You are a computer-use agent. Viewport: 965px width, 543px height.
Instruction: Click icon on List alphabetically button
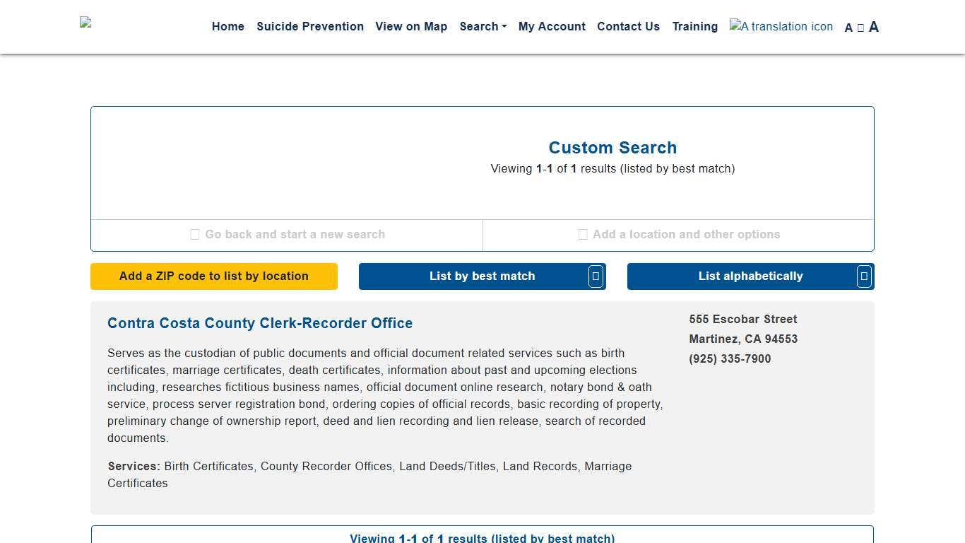pyautogui.click(x=864, y=276)
